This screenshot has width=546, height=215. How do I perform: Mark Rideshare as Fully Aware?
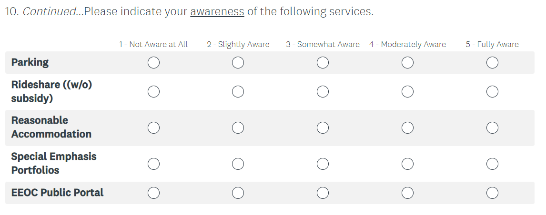[x=492, y=92]
